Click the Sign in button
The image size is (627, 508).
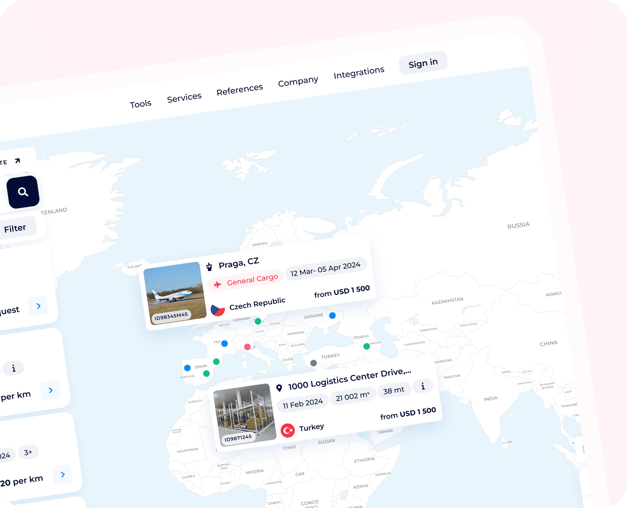coord(423,63)
